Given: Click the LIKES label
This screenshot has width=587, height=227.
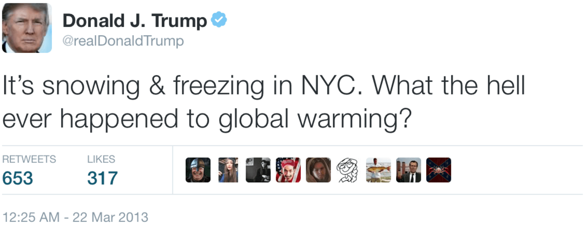Looking at the screenshot, I should [101, 159].
